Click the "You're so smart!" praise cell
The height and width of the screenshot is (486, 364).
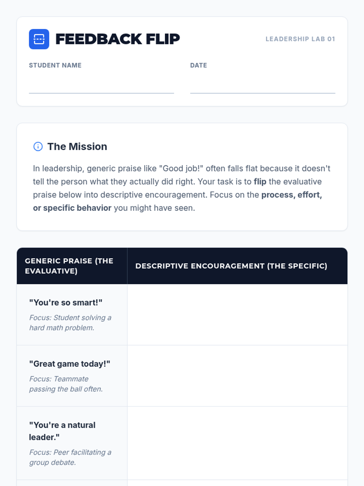point(72,315)
